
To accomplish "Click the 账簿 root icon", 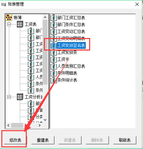I will [x=9, y=18].
